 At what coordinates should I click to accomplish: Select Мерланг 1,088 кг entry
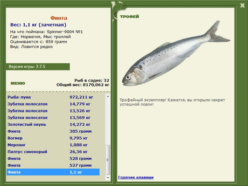coord(53,145)
